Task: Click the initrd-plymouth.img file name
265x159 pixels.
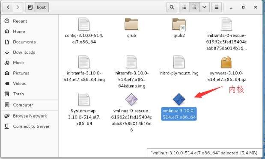Action: pos(179,73)
